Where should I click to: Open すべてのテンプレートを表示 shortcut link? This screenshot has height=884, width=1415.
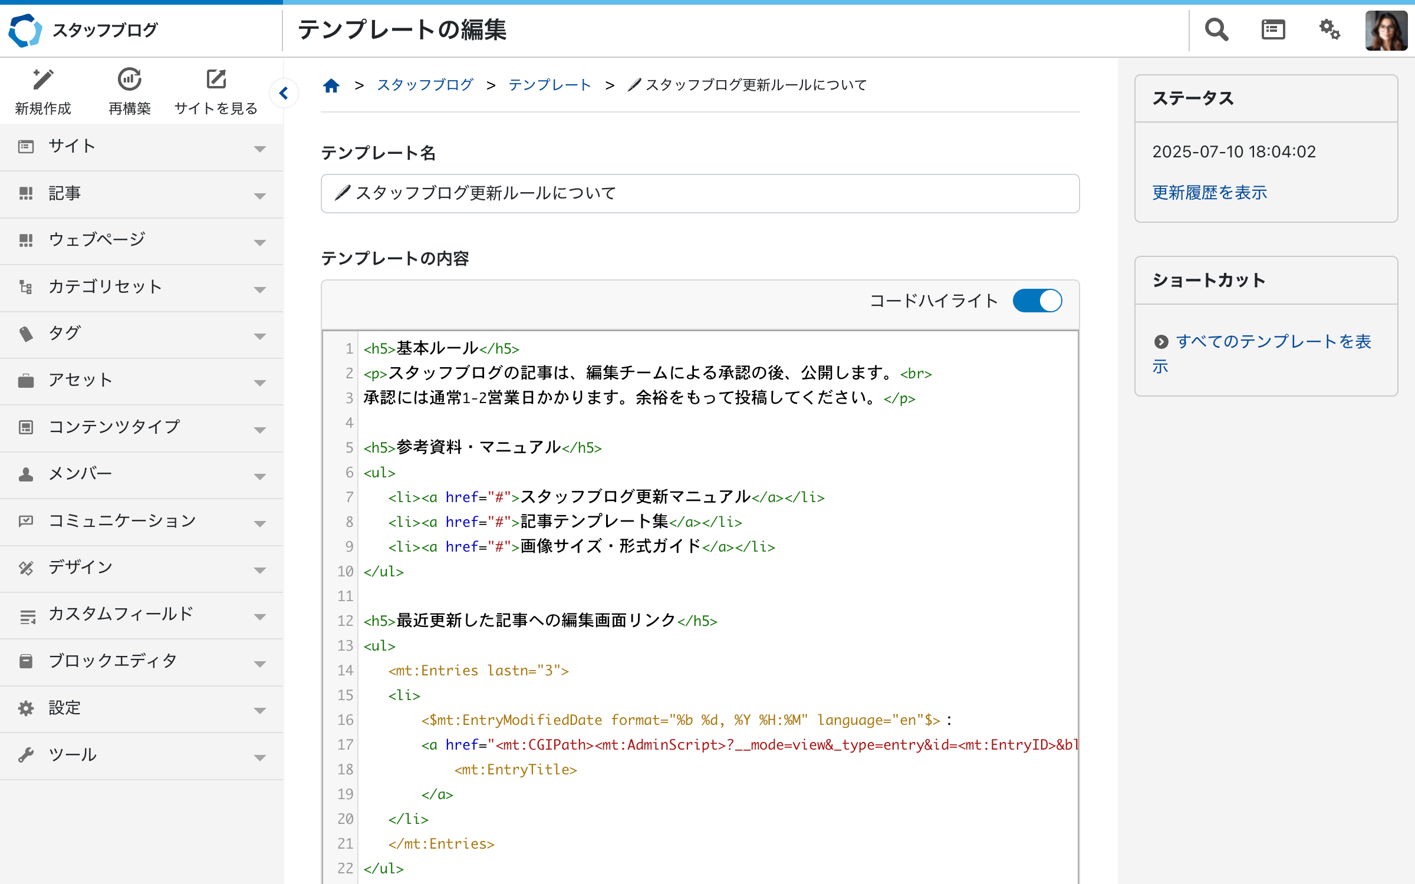[1273, 342]
